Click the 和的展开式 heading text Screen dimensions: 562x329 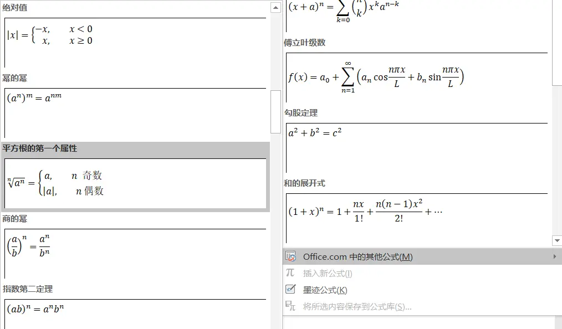(305, 183)
